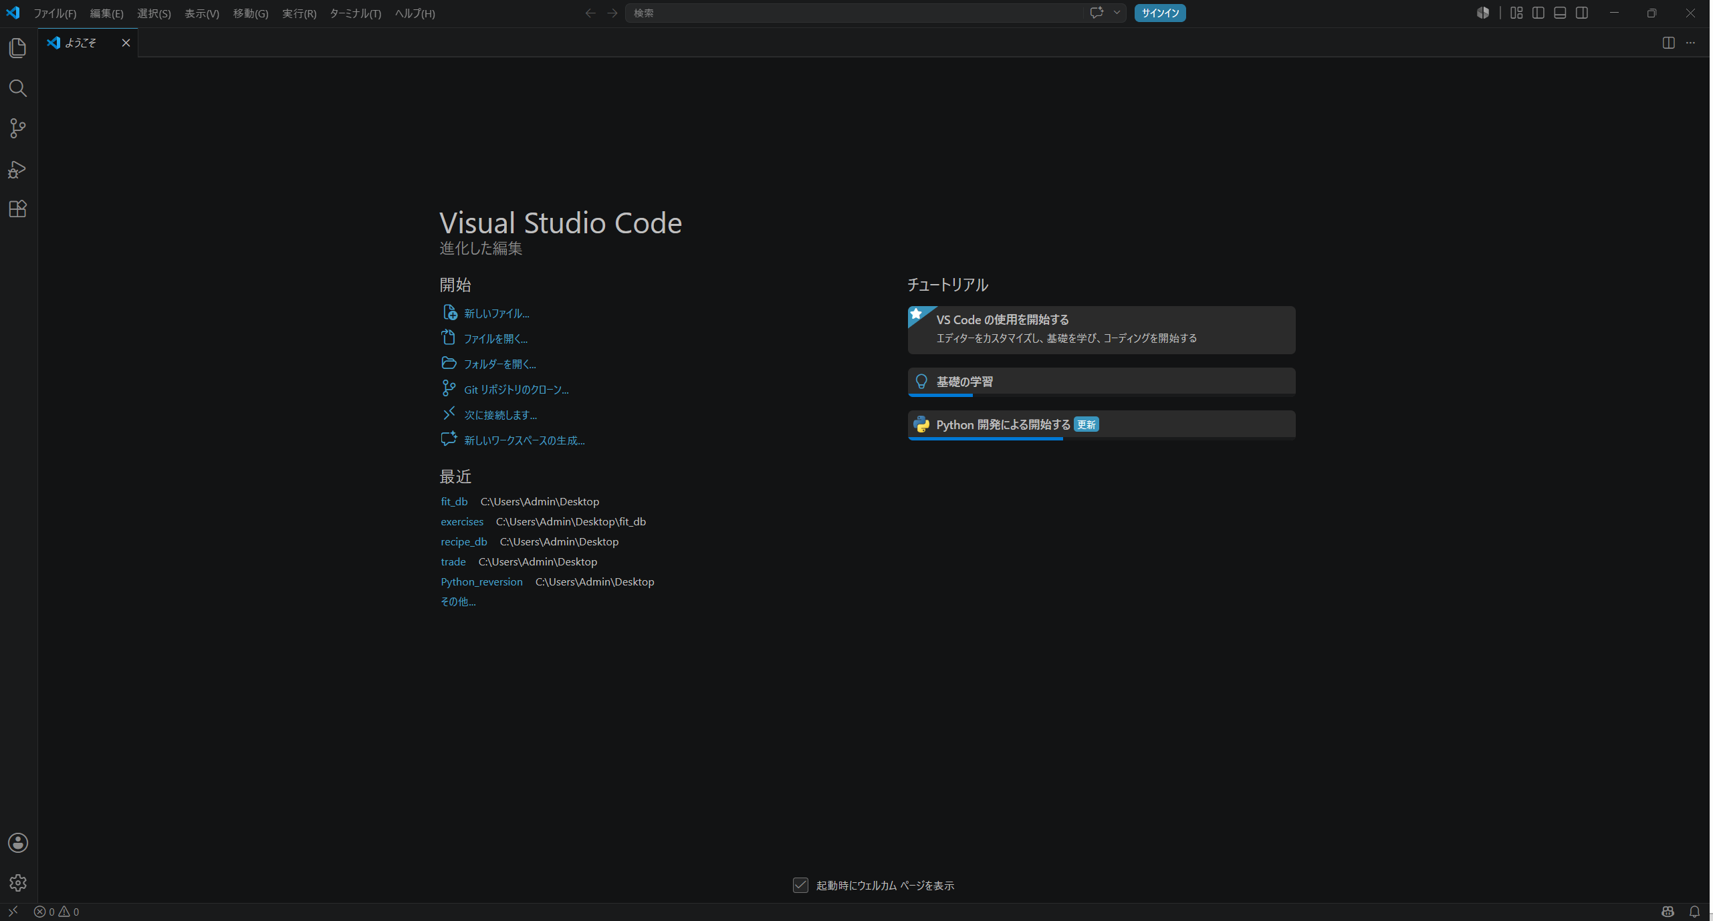Open the ファイル(F) menu
The height and width of the screenshot is (921, 1713).
55,13
